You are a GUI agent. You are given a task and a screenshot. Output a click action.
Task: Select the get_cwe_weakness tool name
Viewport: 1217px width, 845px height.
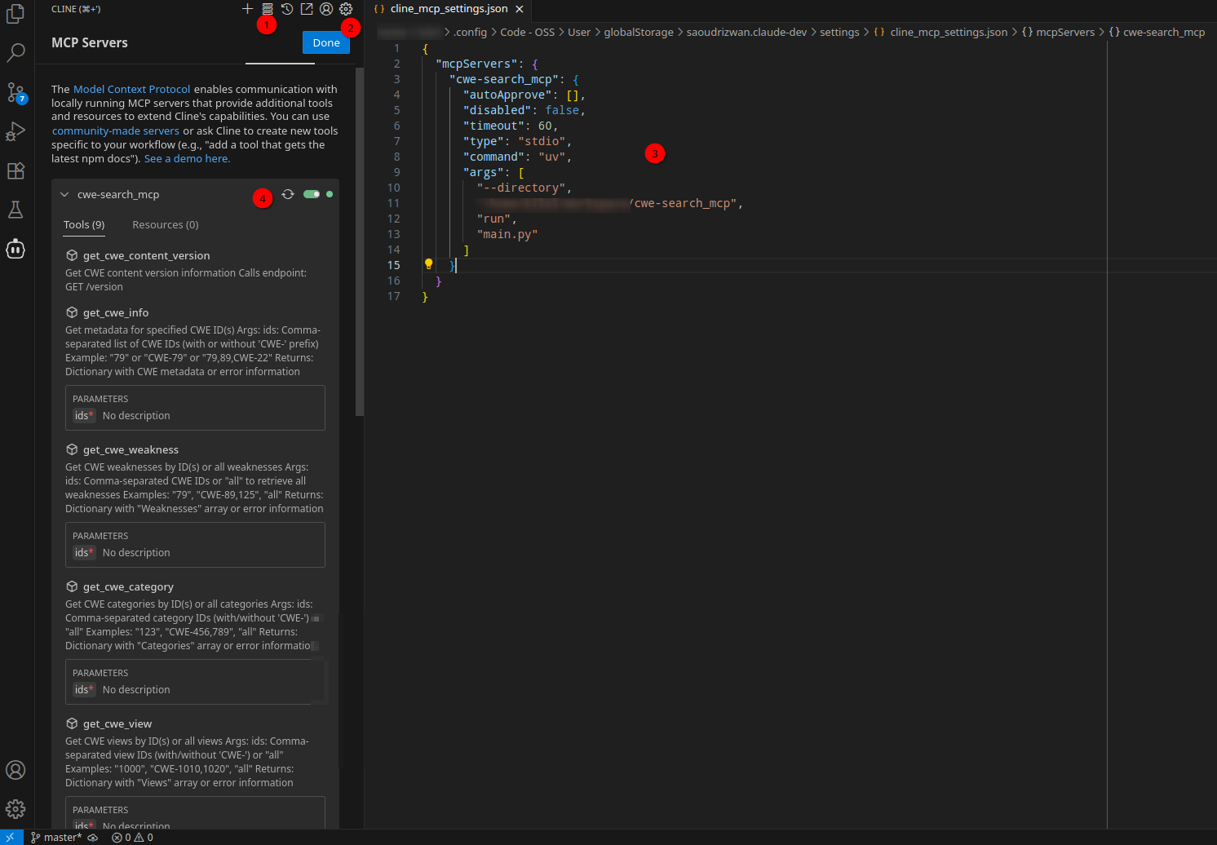click(x=131, y=450)
